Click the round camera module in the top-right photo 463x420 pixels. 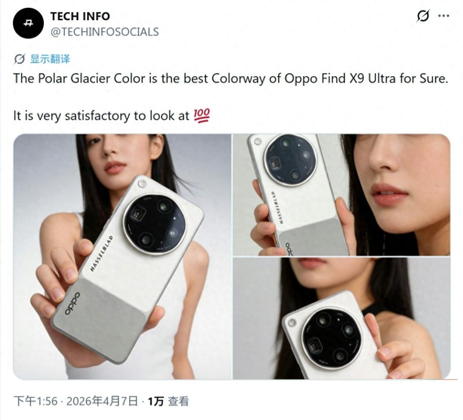click(290, 160)
